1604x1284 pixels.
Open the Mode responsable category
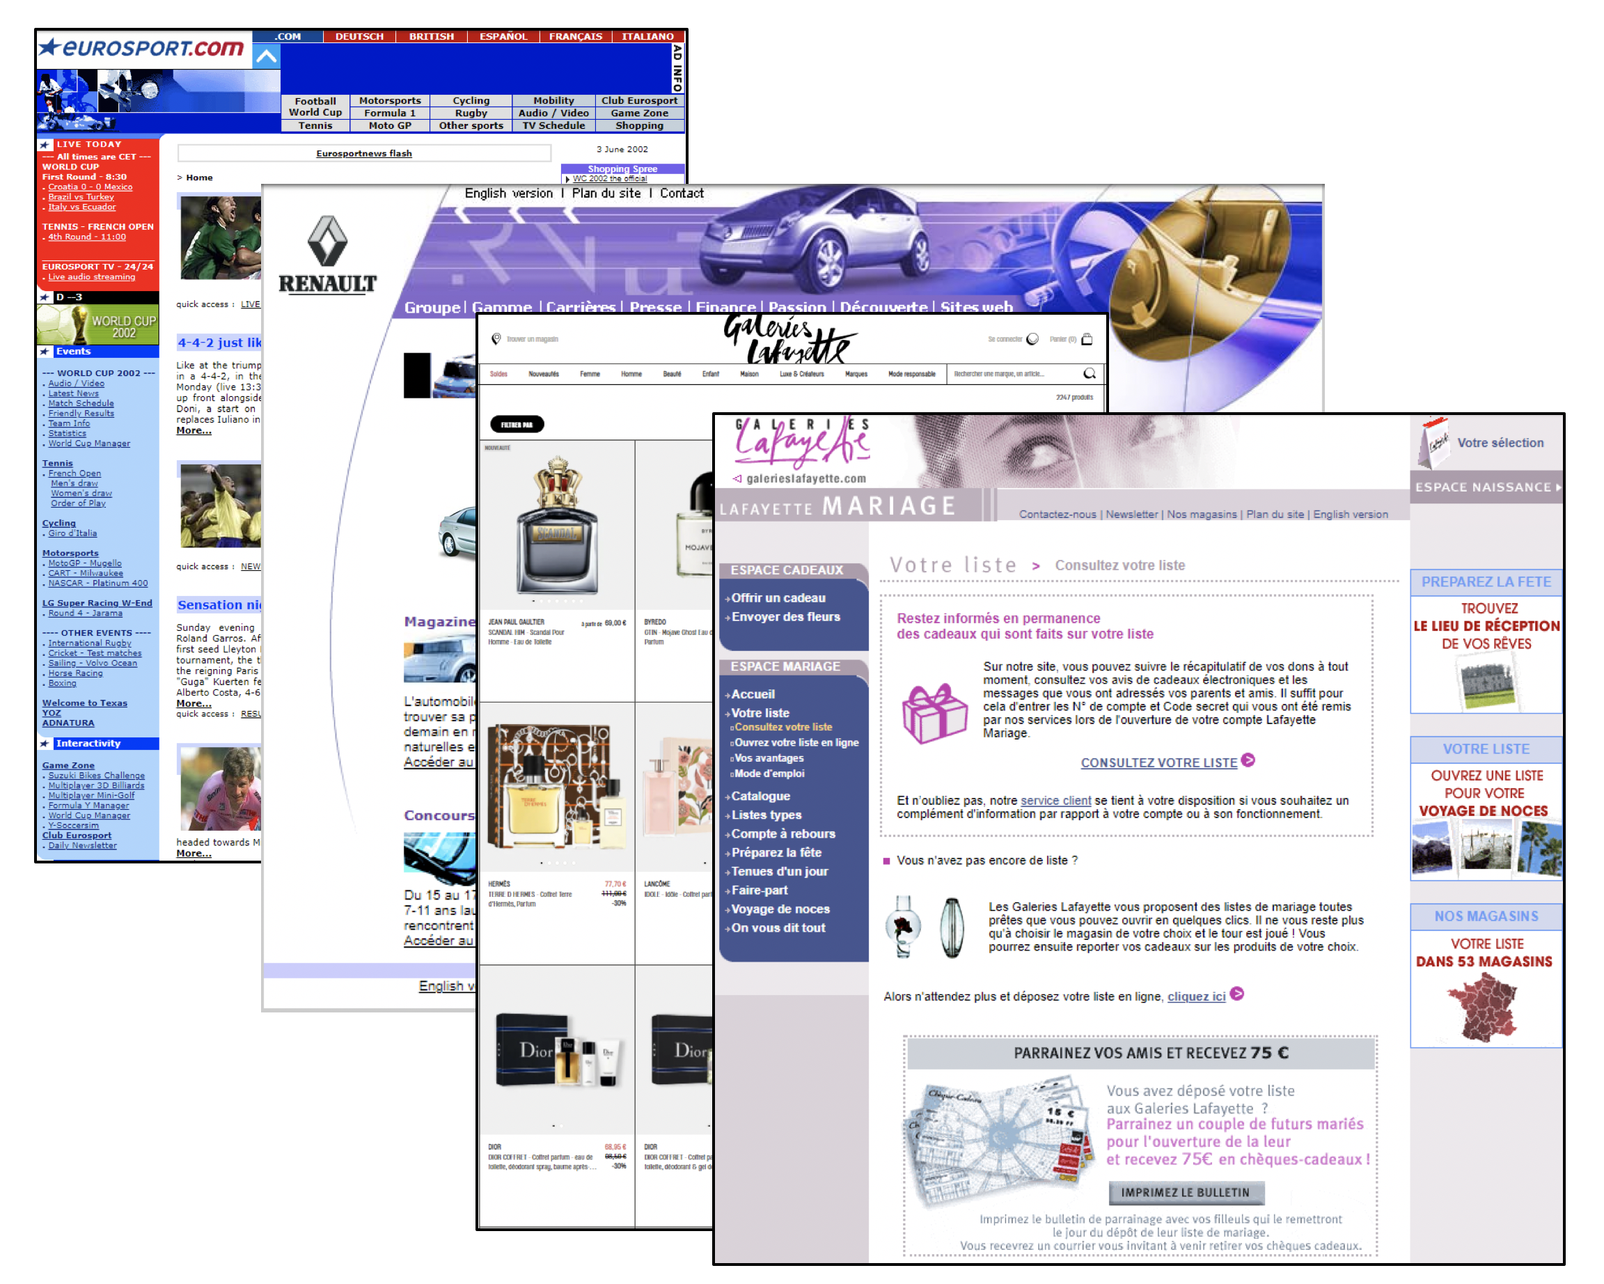[x=911, y=374]
